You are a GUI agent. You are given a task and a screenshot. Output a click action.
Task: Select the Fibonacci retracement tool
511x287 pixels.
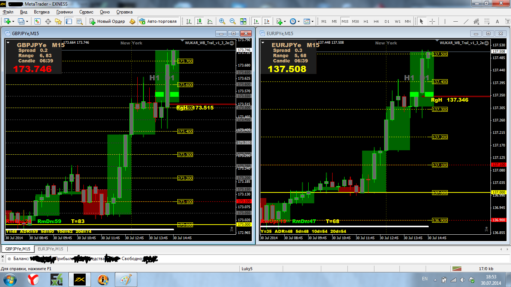(x=487, y=21)
